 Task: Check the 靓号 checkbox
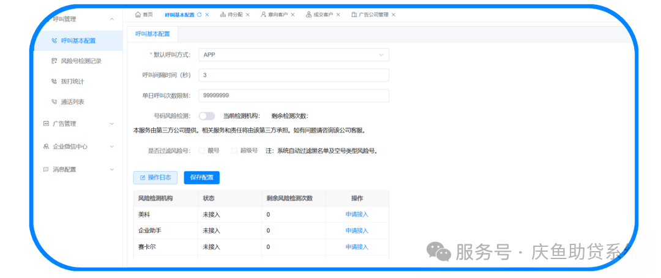201,150
